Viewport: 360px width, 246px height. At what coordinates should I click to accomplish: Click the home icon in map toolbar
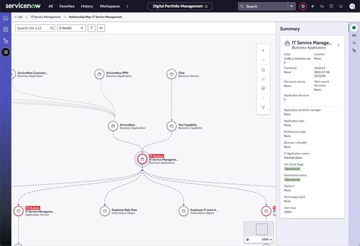tap(263, 70)
